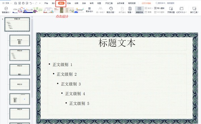Click the 导入模板 import template button
This screenshot has width=201, height=124.
[x=159, y=8]
